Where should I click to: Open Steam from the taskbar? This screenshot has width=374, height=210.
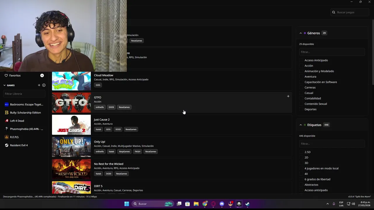[x=247, y=204]
